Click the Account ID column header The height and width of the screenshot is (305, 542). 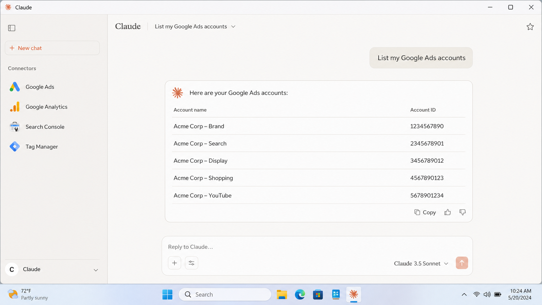pyautogui.click(x=423, y=110)
